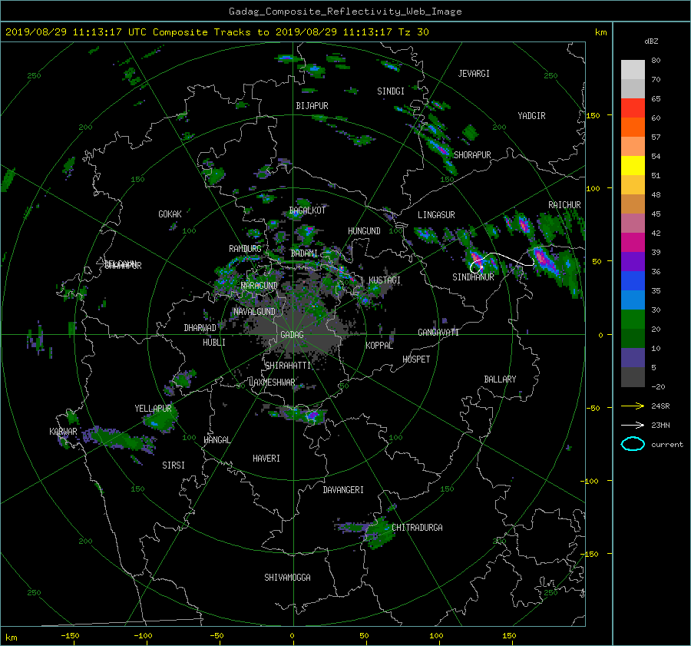Click the SIRSI city label
Viewport: 691px width, 646px height.
coord(174,465)
